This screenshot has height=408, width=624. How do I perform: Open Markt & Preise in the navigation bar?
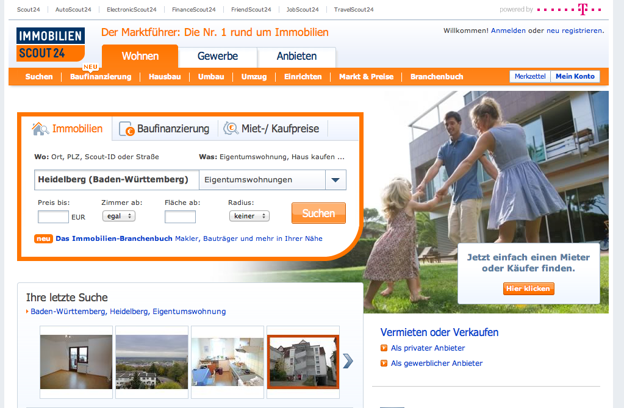click(366, 76)
